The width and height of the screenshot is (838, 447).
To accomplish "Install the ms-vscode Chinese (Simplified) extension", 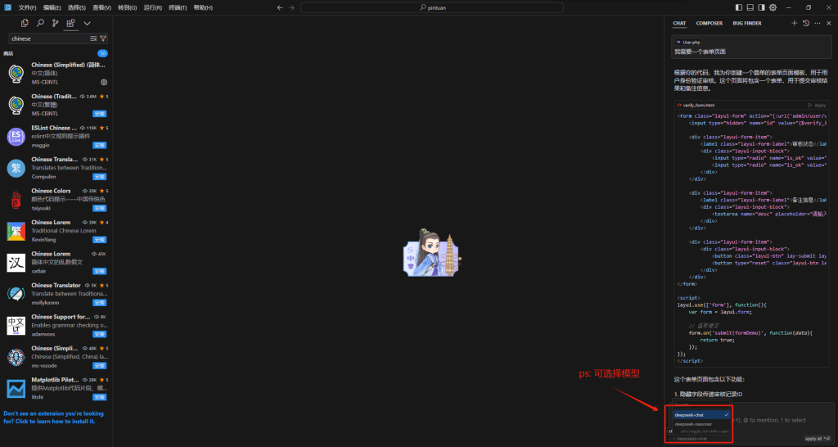I will [99, 366].
